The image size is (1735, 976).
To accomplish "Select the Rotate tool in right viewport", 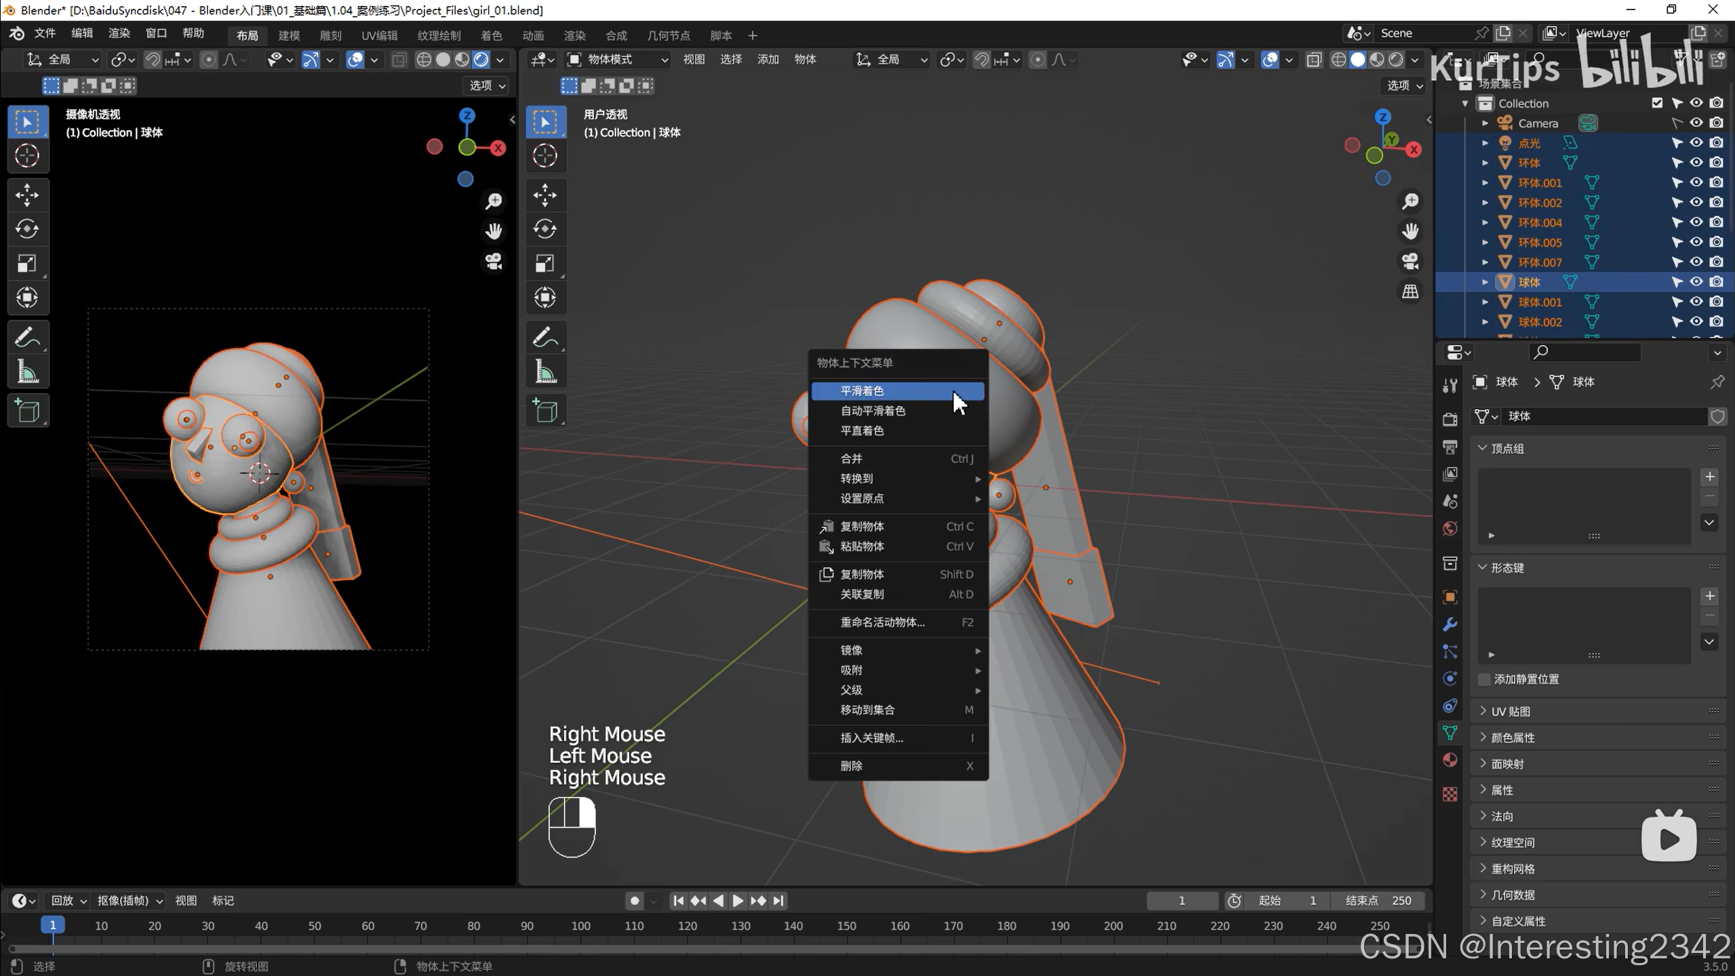I will (x=544, y=229).
